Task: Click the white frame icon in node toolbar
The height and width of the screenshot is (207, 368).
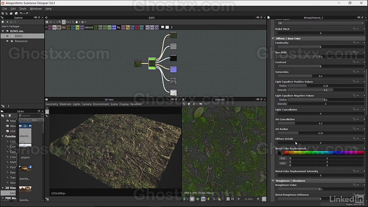Action: coord(167,27)
